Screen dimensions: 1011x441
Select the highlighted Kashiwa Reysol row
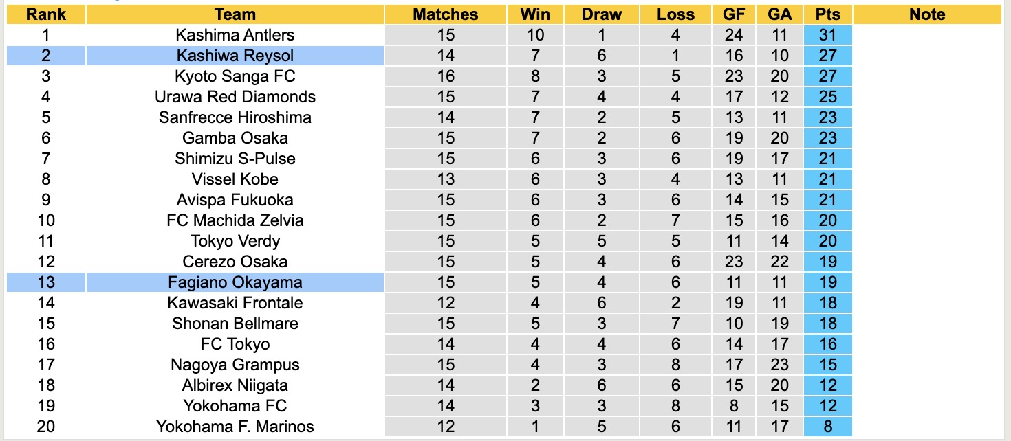coord(235,56)
